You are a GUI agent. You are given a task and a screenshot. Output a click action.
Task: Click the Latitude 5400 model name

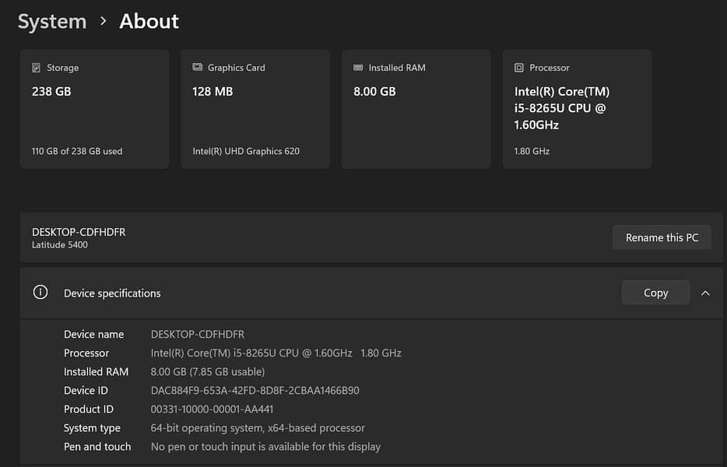coord(60,245)
